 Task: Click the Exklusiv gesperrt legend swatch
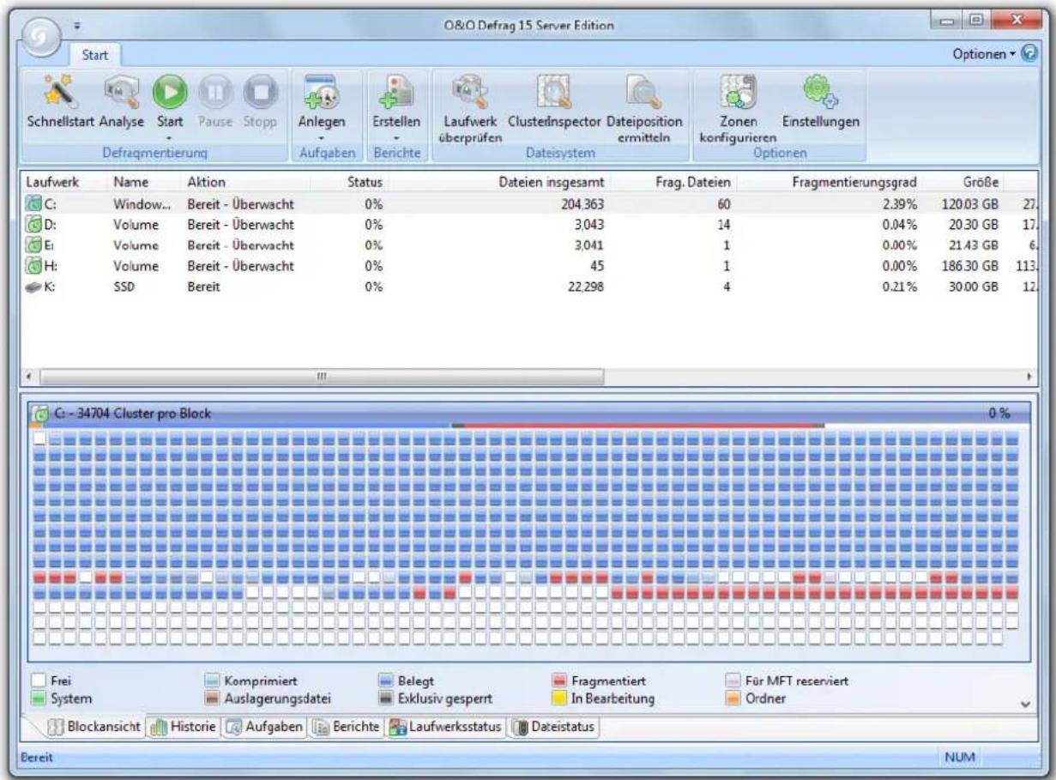point(386,698)
